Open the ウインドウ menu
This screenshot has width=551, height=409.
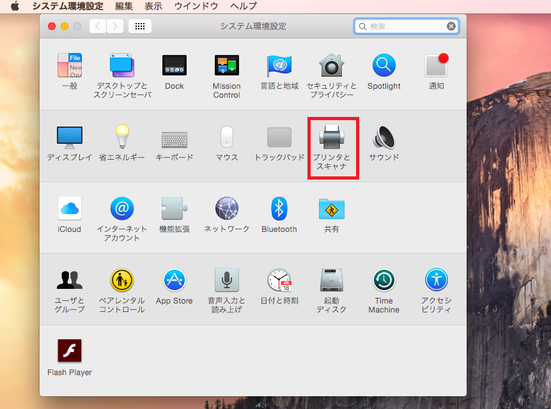click(x=196, y=6)
